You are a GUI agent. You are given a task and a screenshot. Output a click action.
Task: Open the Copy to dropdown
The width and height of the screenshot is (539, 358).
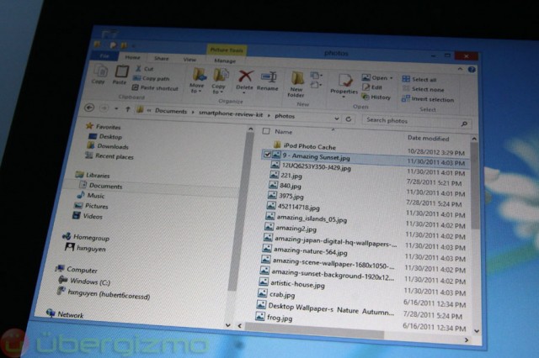220,81
